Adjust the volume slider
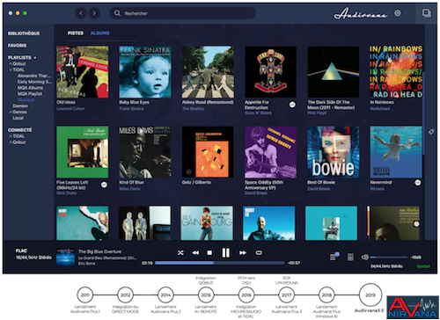Screen dimensions: 440x320 389,258
